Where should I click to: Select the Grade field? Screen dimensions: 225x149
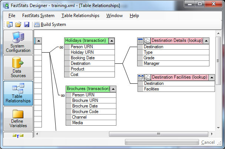(x=173, y=58)
